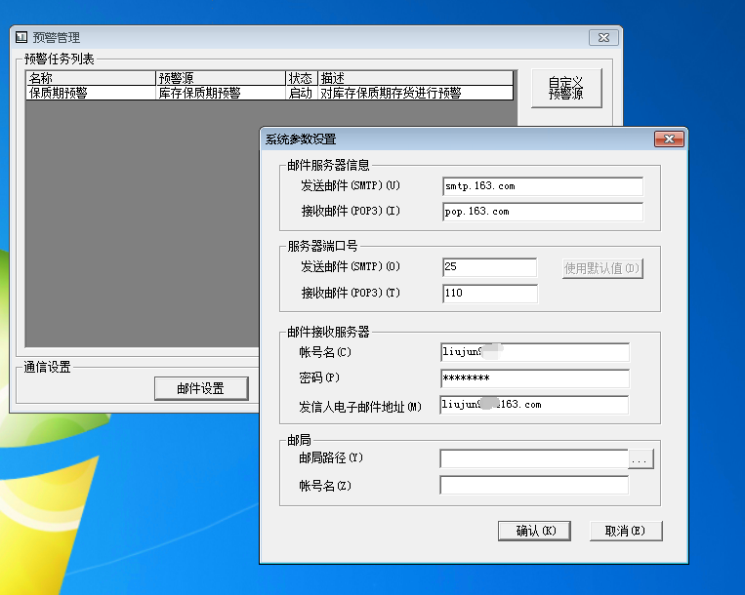The height and width of the screenshot is (595, 745).
Task: Click the 取消(E) button
Action: [x=626, y=531]
